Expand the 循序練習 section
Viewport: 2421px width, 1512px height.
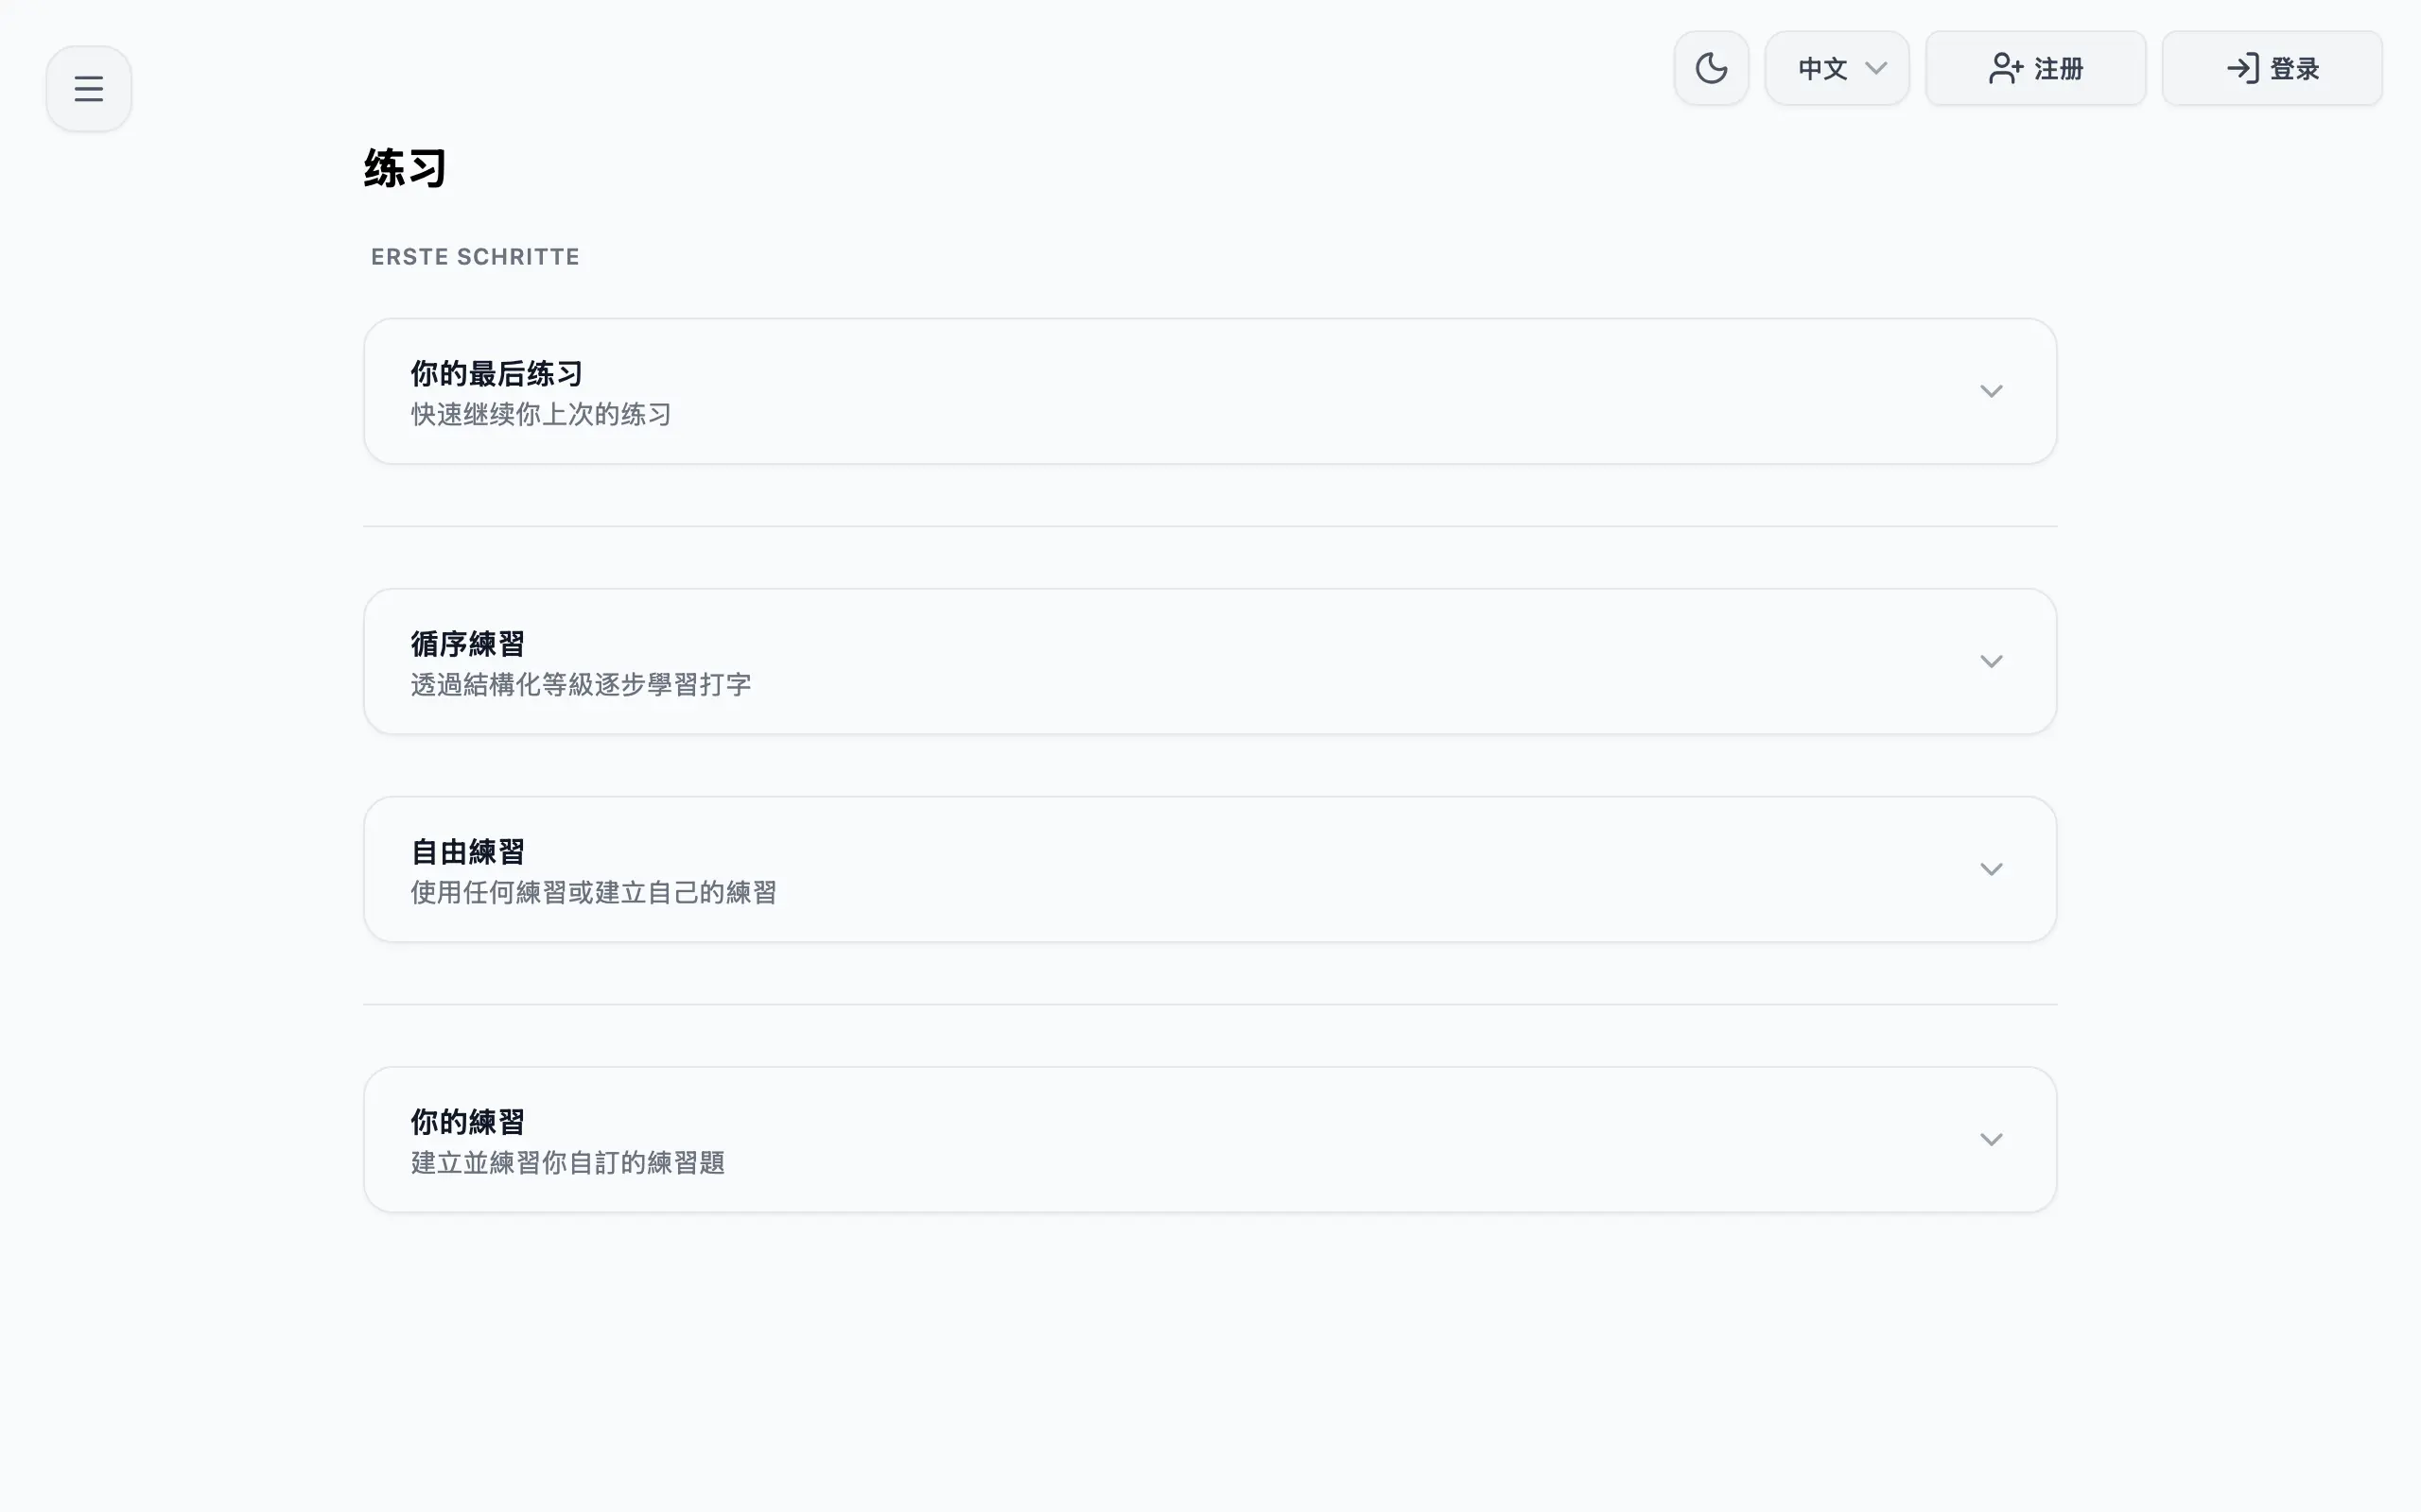pyautogui.click(x=1992, y=661)
